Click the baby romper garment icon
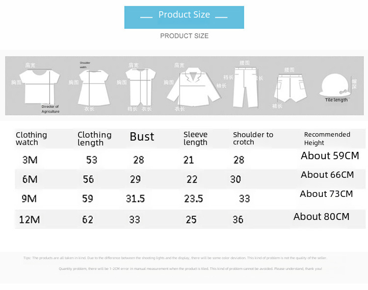The height and width of the screenshot is (290, 368). pyautogui.click(x=140, y=87)
